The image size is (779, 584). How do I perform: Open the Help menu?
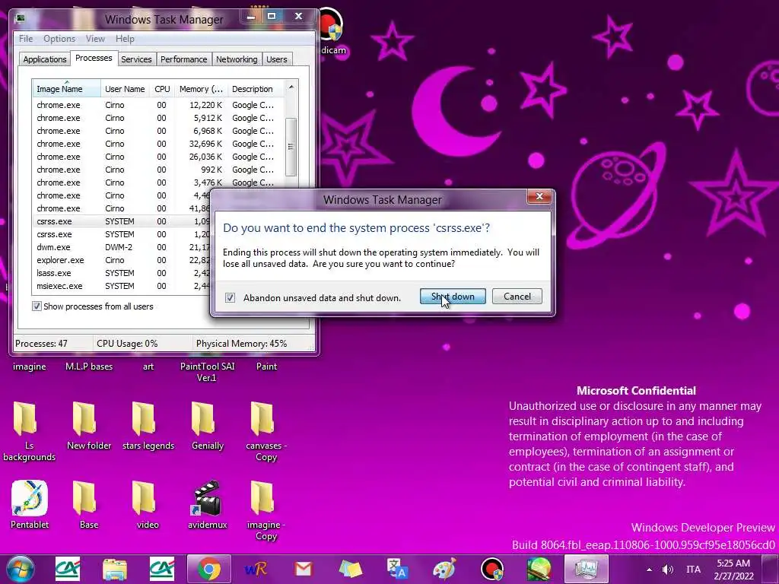click(x=125, y=39)
